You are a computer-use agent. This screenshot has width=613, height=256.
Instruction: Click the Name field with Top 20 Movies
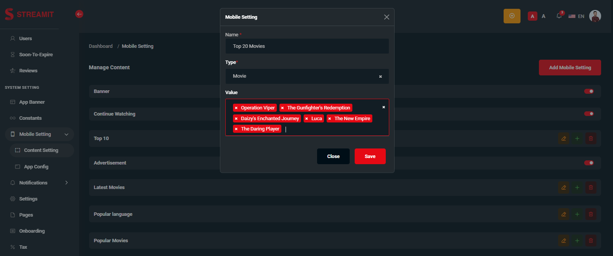pos(307,46)
